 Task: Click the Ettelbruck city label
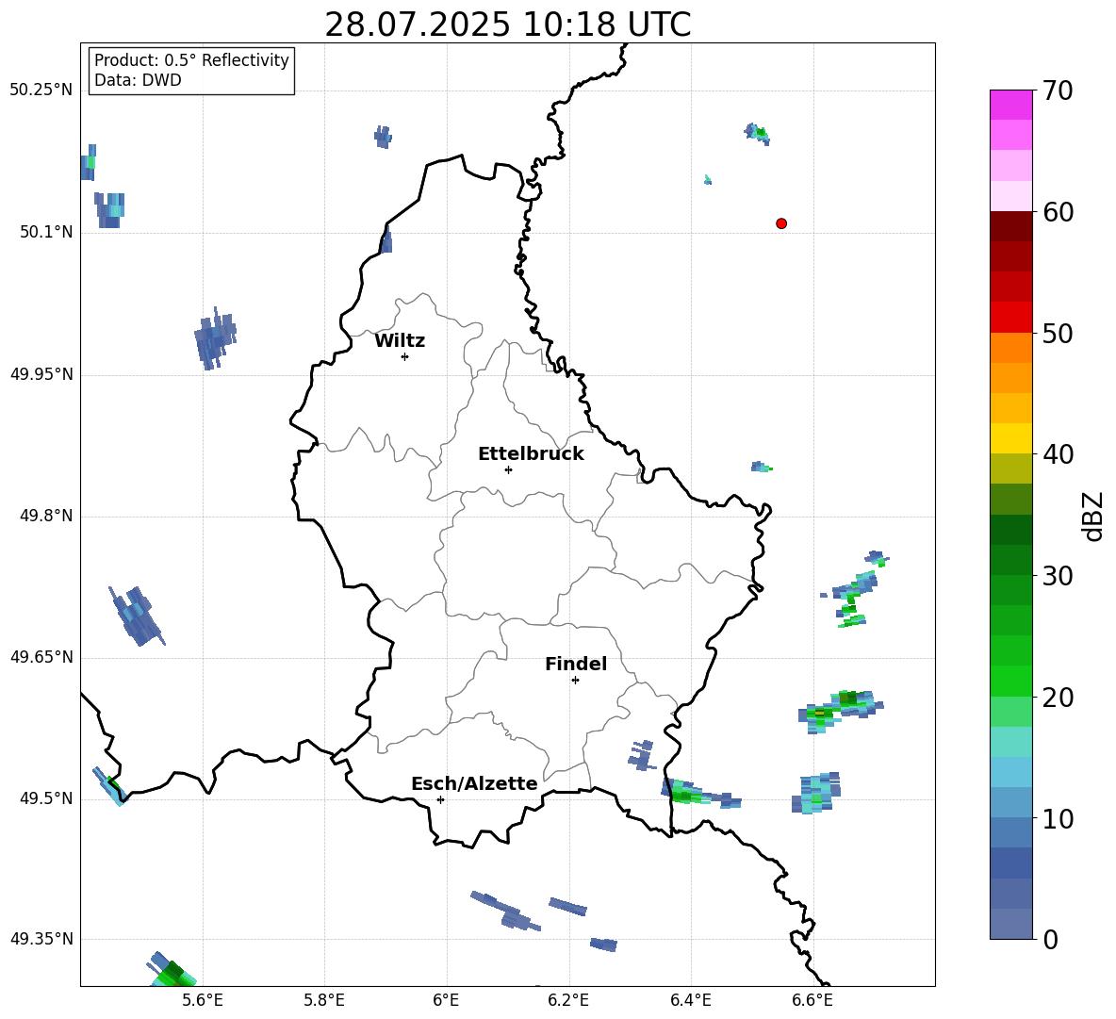[x=531, y=454]
